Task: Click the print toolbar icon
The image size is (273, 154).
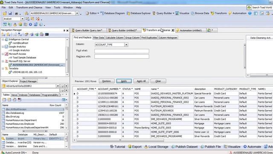Action: click(16, 13)
